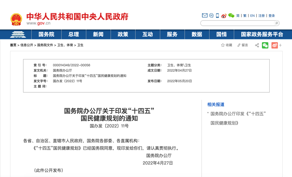Add page to favorites with 收藏
The image size is (292, 177).
click(227, 45)
